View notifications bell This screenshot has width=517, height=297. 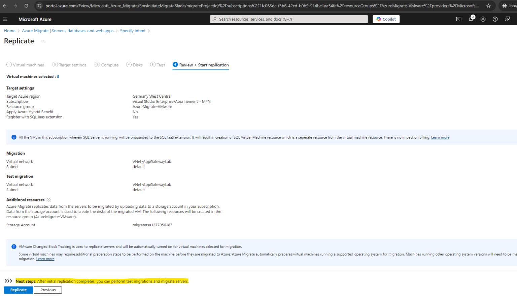point(471,19)
